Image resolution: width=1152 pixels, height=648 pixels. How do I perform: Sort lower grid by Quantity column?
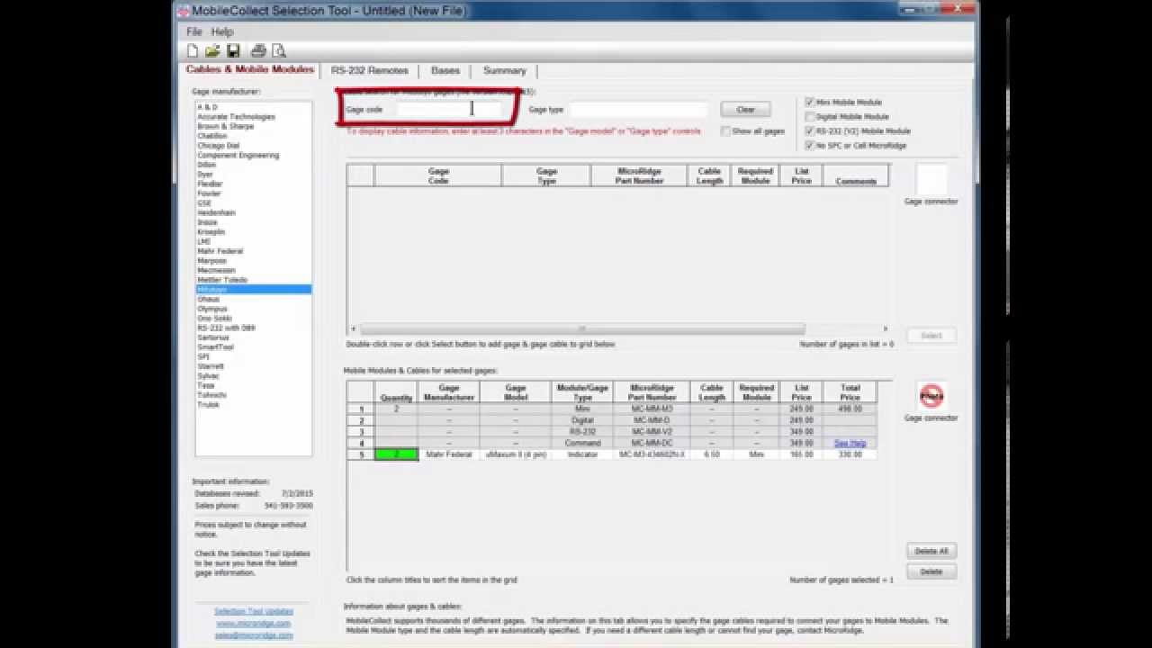(396, 392)
